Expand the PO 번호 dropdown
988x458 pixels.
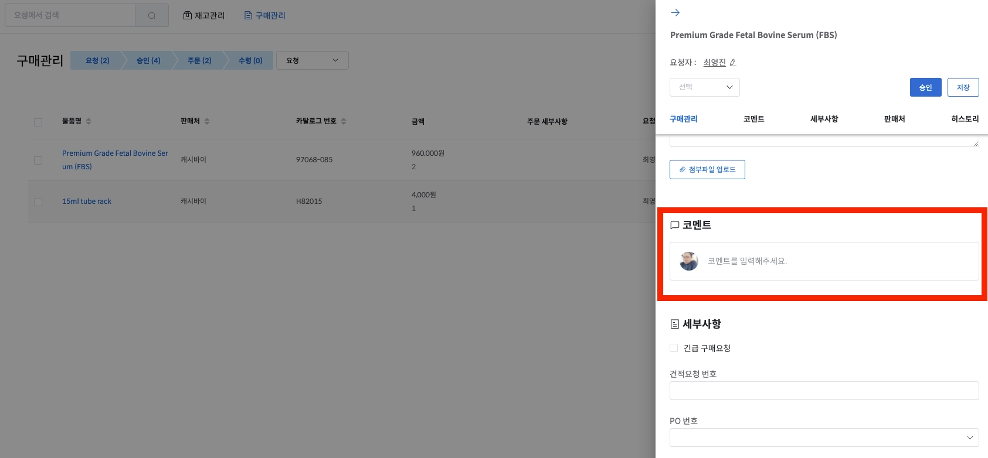[x=824, y=438]
